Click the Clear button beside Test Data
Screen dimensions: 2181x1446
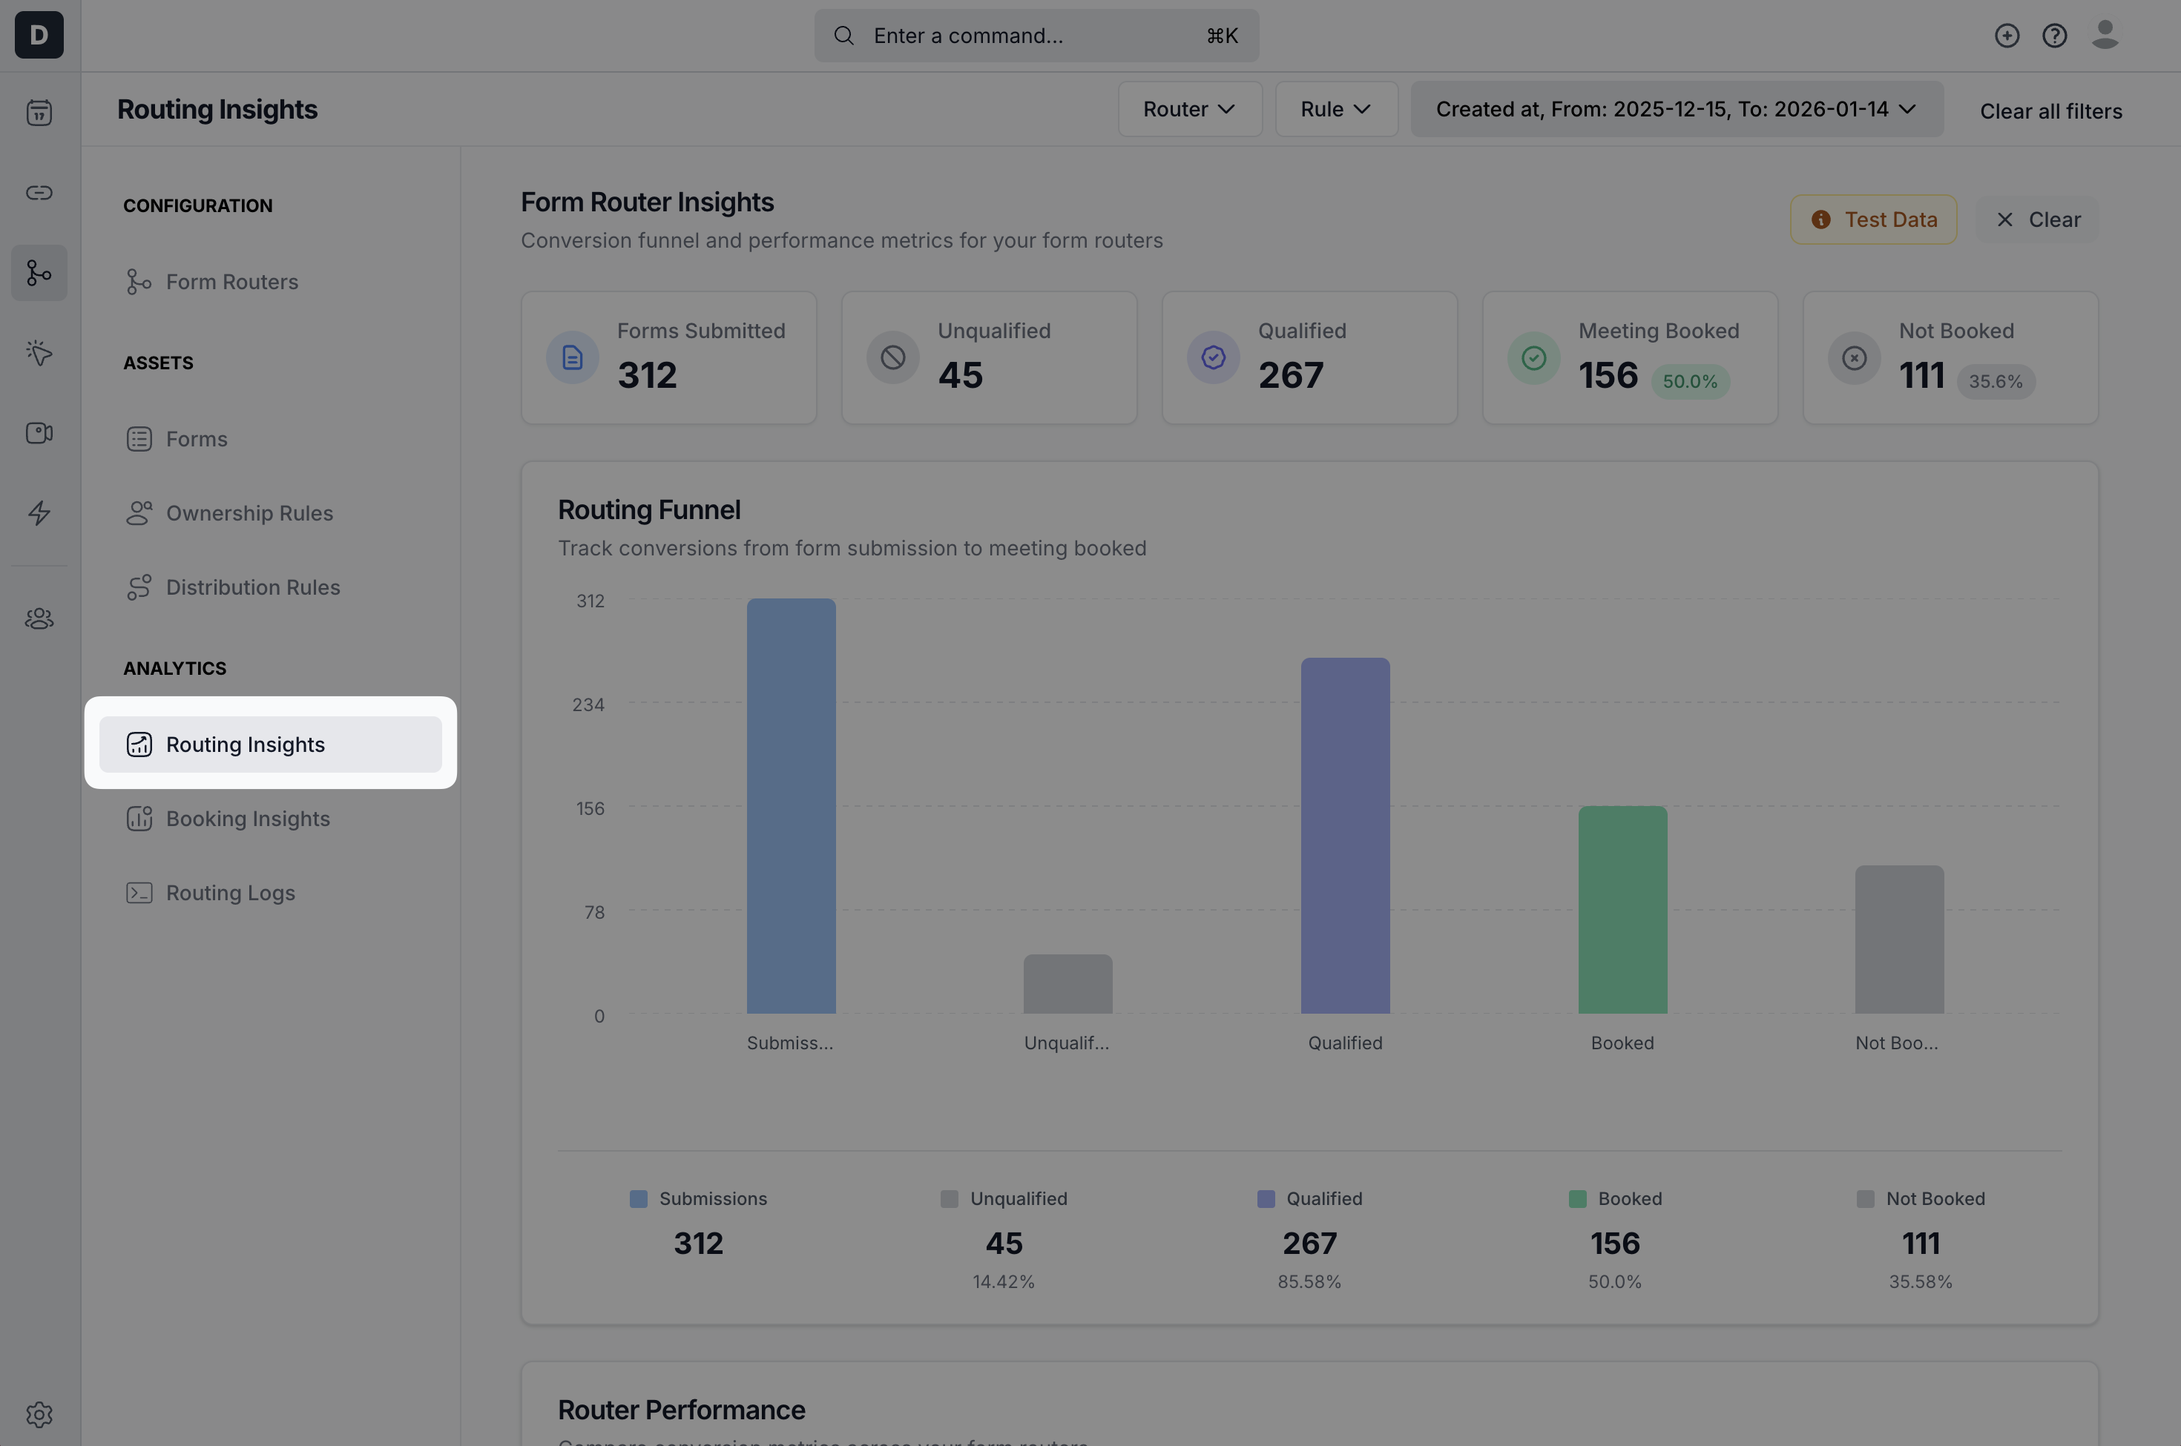[2038, 219]
